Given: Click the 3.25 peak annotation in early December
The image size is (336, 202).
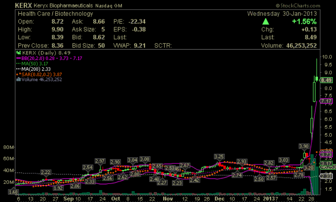Looking at the screenshot, I should (219, 157).
